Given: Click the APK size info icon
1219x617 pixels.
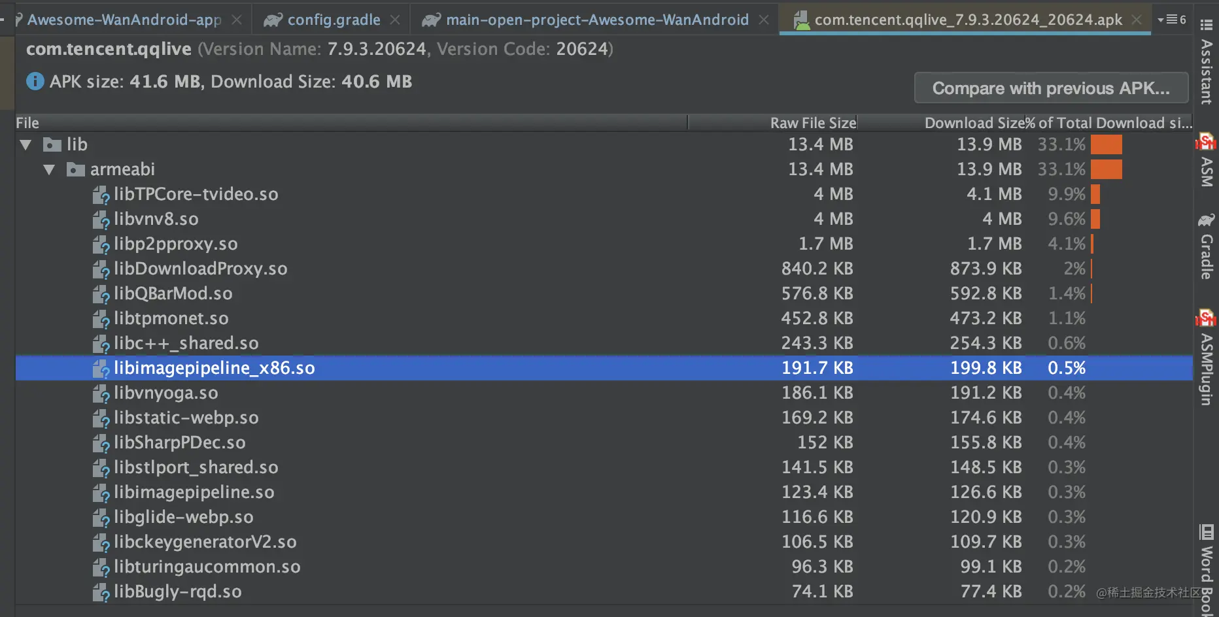Looking at the screenshot, I should click(35, 82).
